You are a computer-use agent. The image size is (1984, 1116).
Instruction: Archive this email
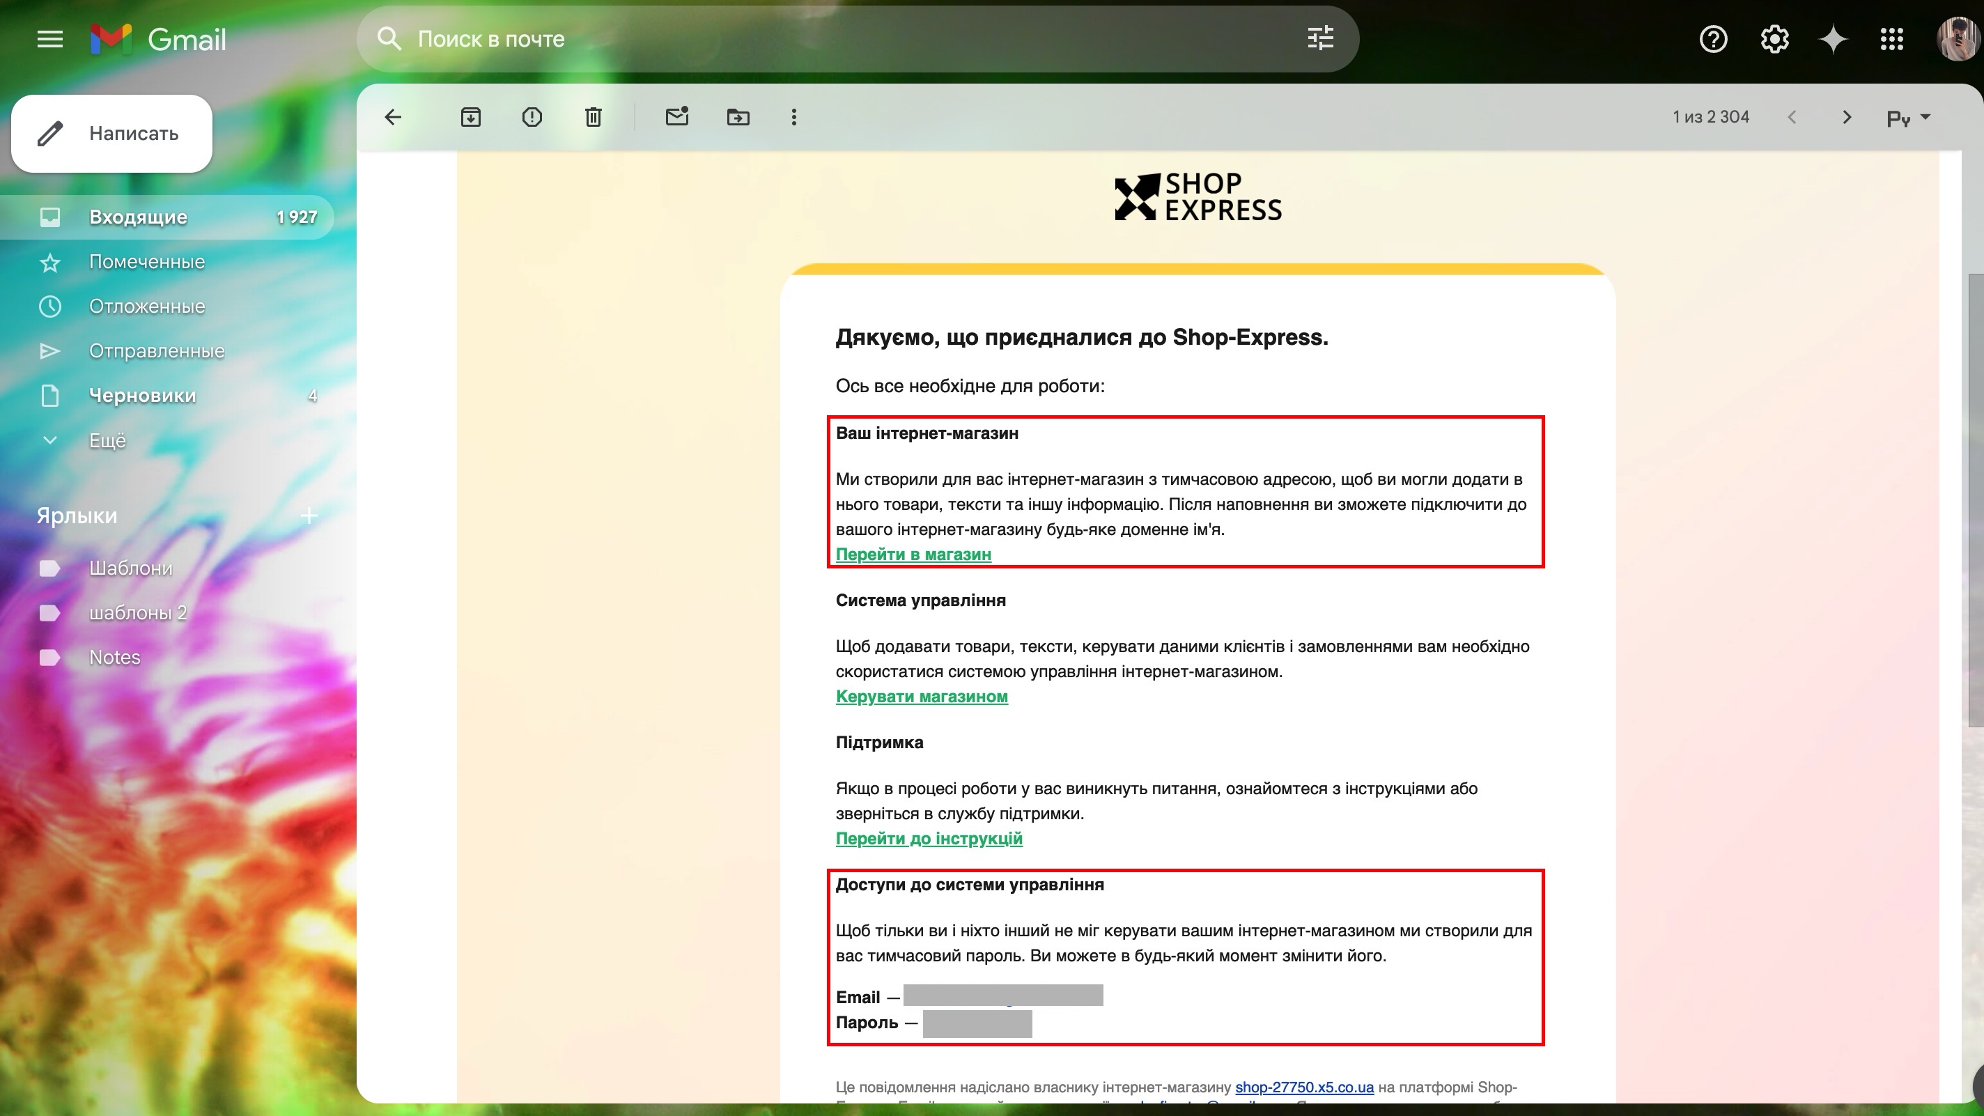(471, 117)
